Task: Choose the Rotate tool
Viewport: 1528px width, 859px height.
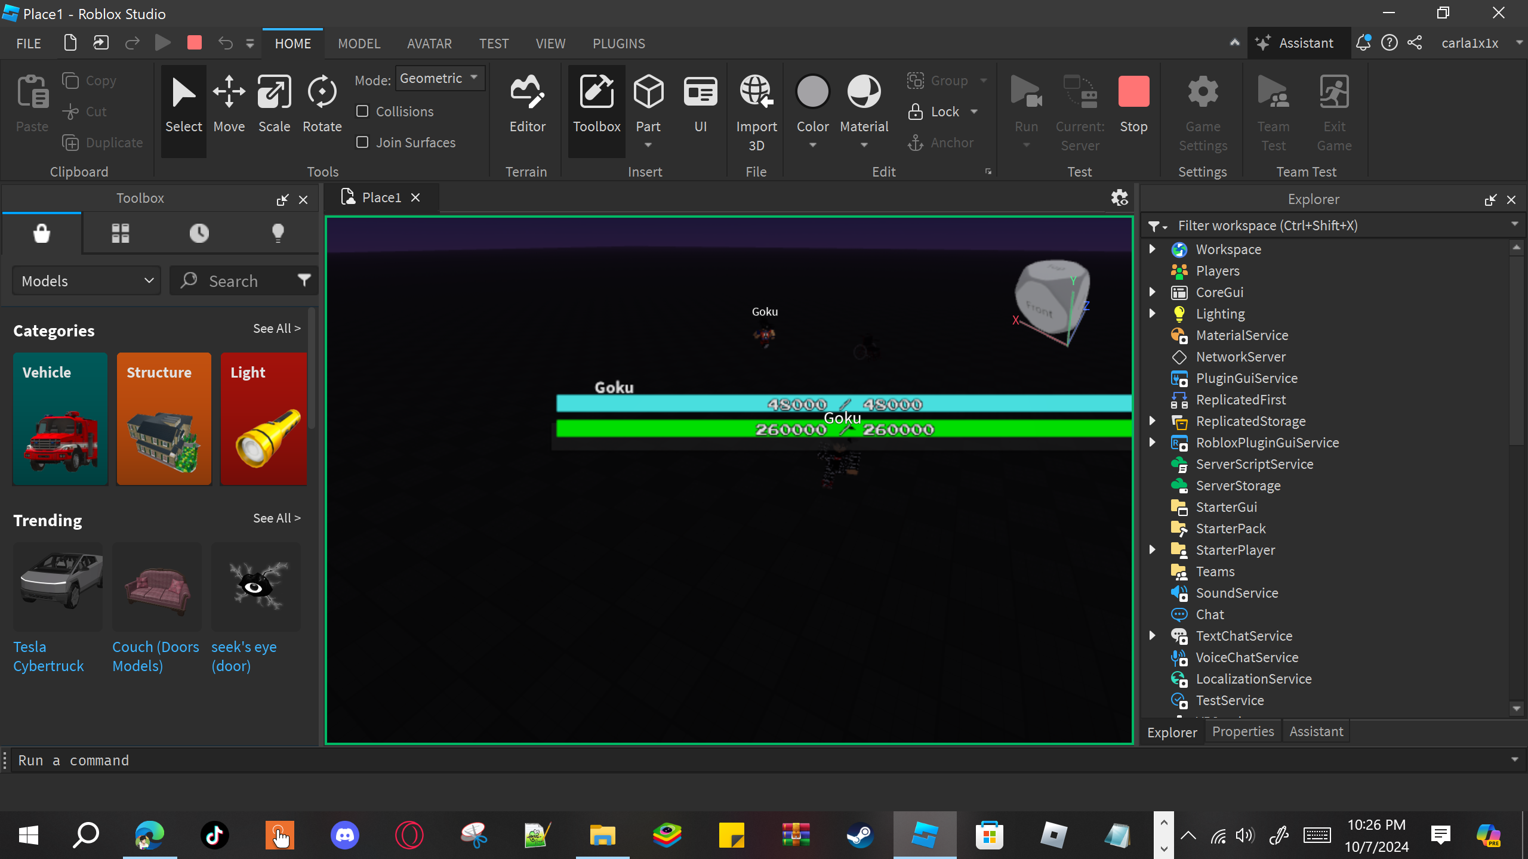Action: click(322, 105)
